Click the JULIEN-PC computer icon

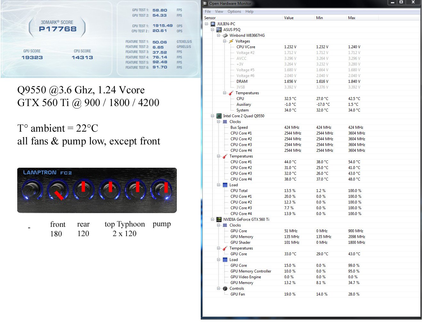pyautogui.click(x=213, y=24)
